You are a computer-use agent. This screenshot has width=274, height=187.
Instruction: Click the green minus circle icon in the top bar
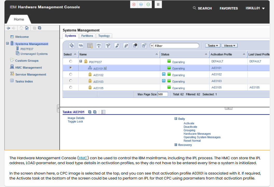pyautogui.click(x=148, y=4)
